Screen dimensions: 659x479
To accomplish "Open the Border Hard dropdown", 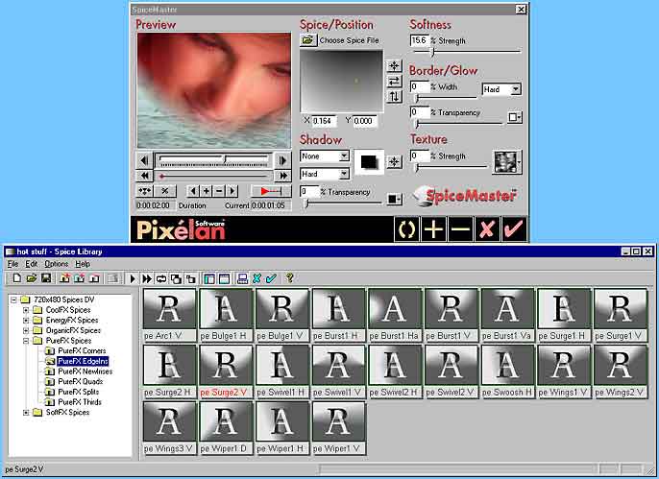I will 516,89.
